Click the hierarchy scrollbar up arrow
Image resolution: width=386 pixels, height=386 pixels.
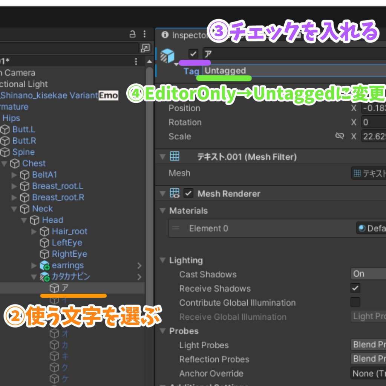pos(149,61)
